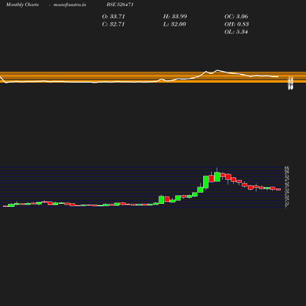Click the high value "H: 33.99"
The height and width of the screenshot is (306, 306).
175,17
